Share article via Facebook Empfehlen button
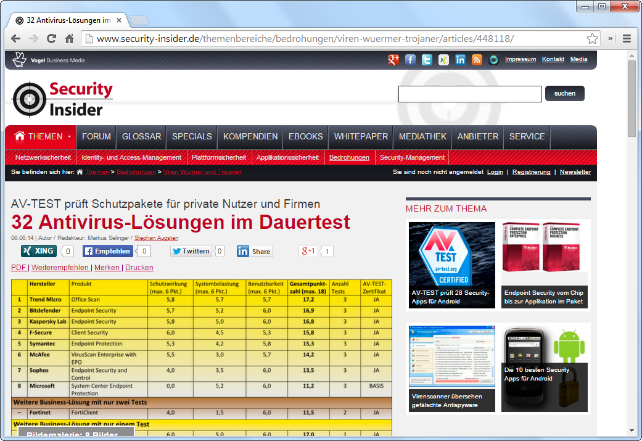The height and width of the screenshot is (441, 642). (x=108, y=251)
